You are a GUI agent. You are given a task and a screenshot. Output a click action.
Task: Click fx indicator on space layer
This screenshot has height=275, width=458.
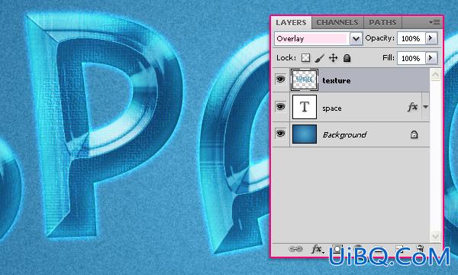[x=412, y=107]
